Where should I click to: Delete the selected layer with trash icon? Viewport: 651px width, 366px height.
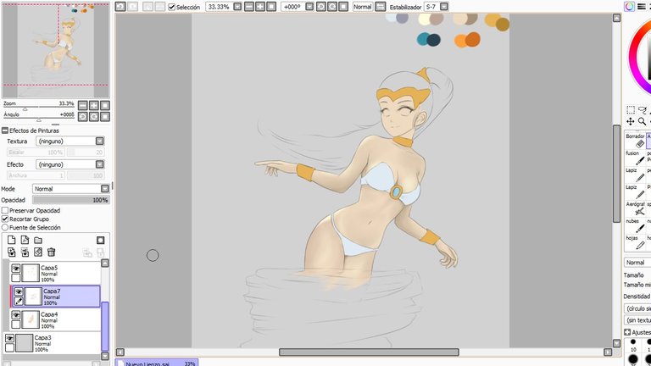click(x=52, y=252)
